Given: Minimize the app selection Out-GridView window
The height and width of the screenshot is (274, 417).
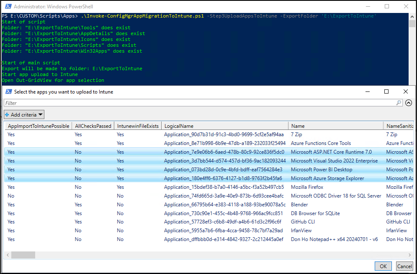Looking at the screenshot, I should (x=368, y=91).
